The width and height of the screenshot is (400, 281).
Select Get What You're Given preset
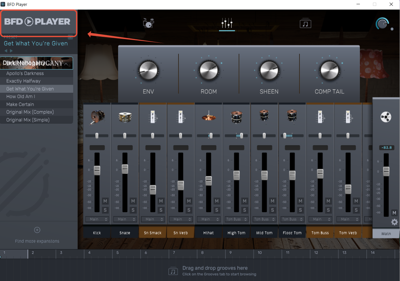pos(37,89)
